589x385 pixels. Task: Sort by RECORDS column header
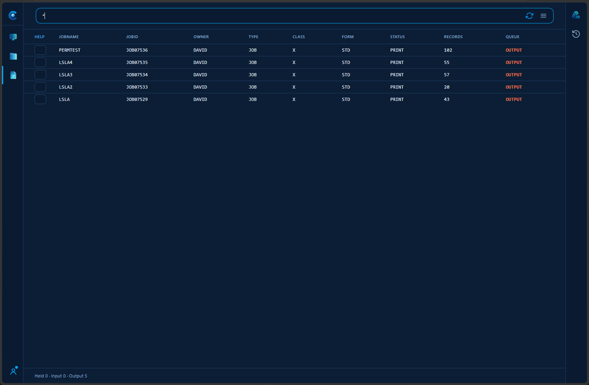(453, 37)
